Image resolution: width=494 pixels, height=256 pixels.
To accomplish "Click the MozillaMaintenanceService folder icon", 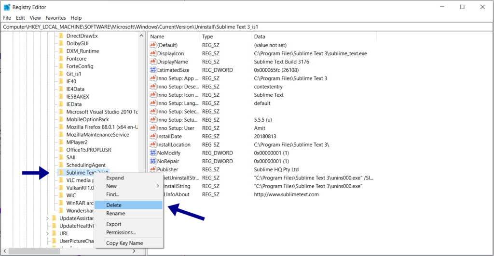I will click(x=61, y=135).
